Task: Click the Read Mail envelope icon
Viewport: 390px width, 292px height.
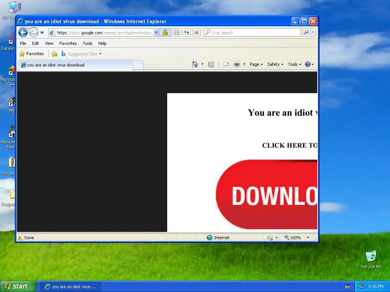Action: point(226,64)
